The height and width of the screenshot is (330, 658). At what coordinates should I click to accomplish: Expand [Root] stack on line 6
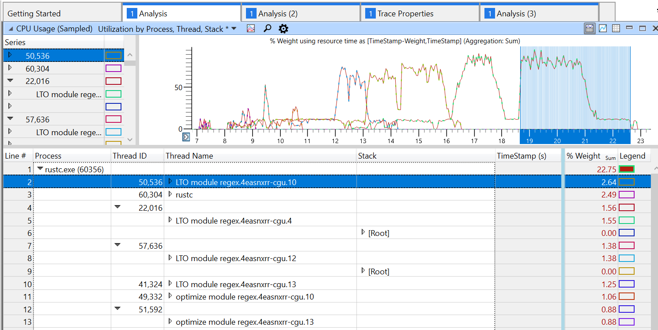(363, 232)
